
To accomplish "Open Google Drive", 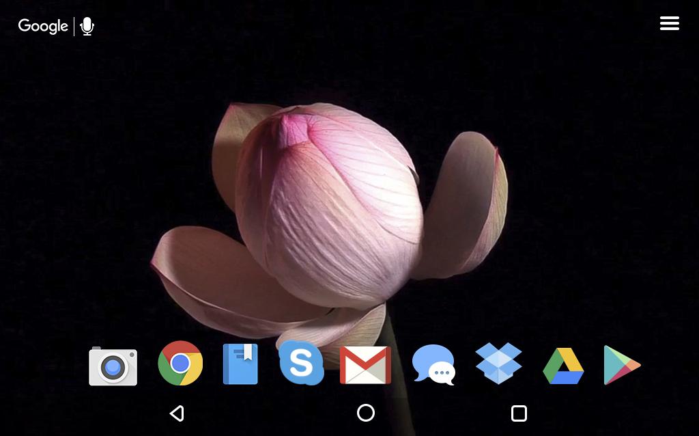I will (x=563, y=366).
